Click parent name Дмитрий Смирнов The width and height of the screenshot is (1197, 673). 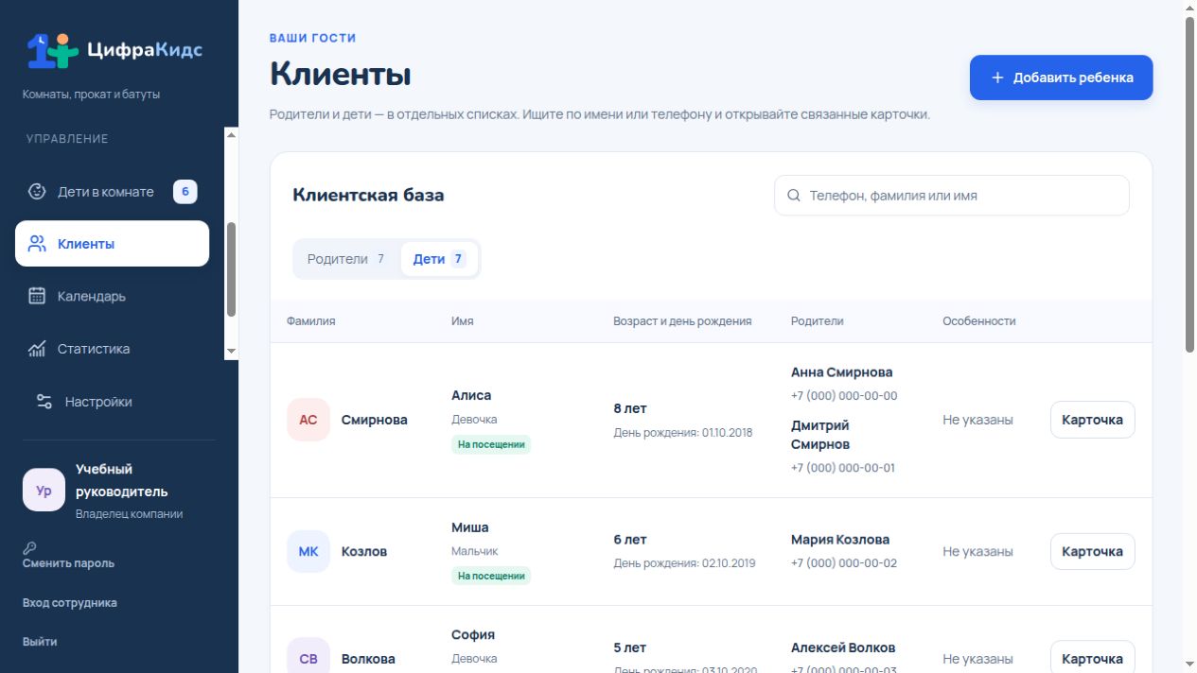point(820,435)
